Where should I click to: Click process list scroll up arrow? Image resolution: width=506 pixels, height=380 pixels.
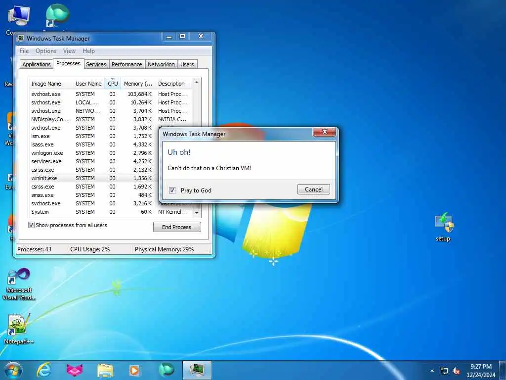197,83
